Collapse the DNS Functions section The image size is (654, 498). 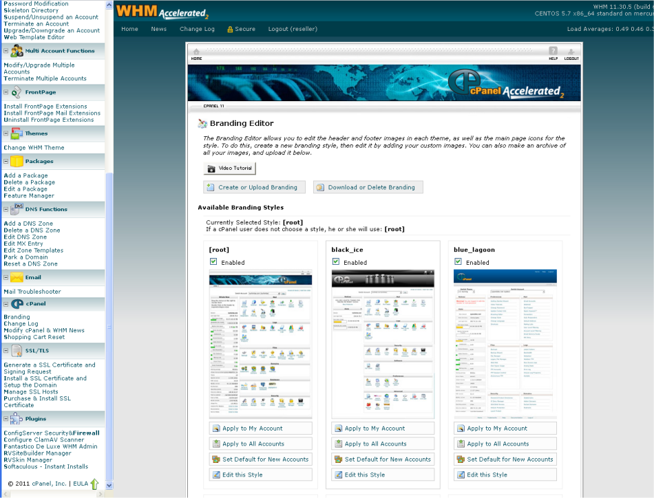click(6, 209)
